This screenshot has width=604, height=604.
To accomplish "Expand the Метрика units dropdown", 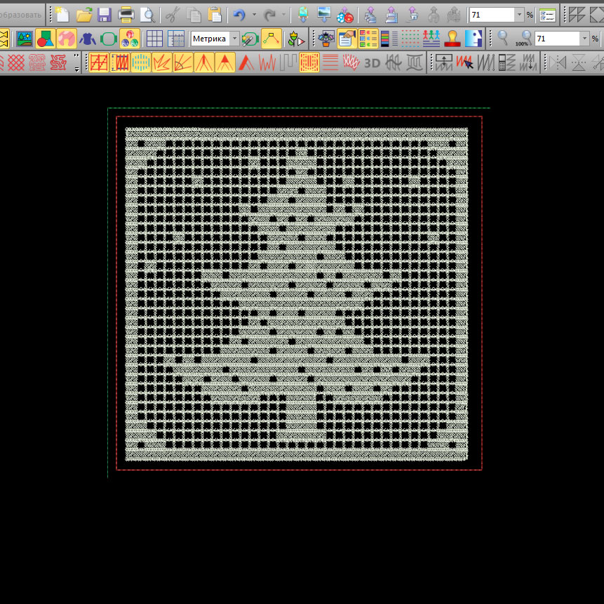I will (x=234, y=38).
